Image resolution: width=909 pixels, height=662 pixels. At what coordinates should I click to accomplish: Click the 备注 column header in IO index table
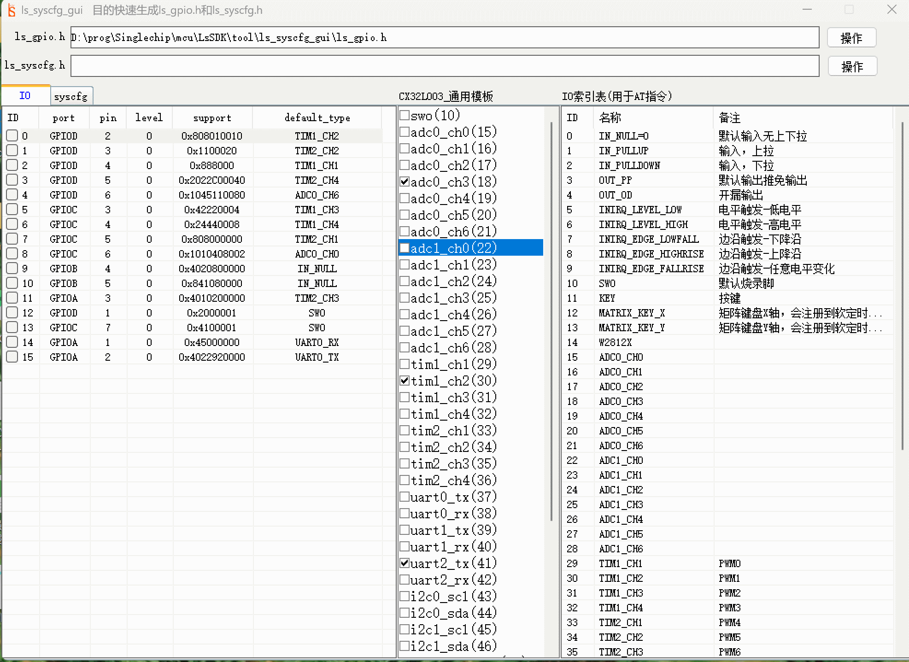coord(803,118)
